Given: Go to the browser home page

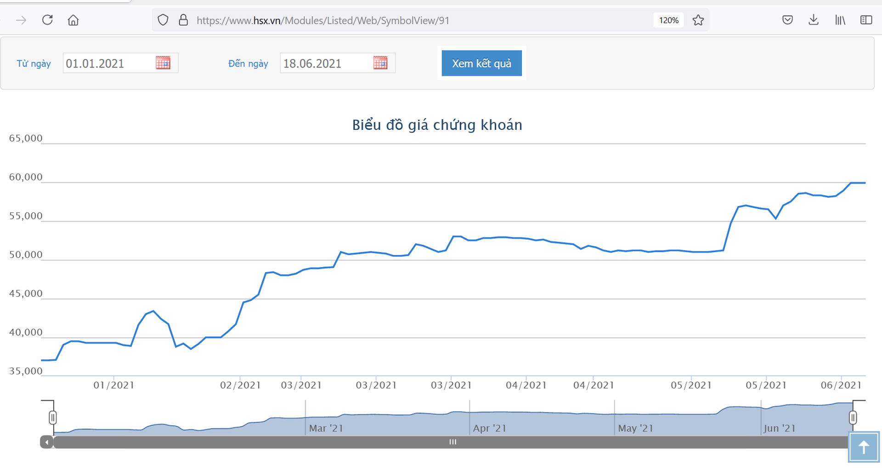Looking at the screenshot, I should pos(73,20).
